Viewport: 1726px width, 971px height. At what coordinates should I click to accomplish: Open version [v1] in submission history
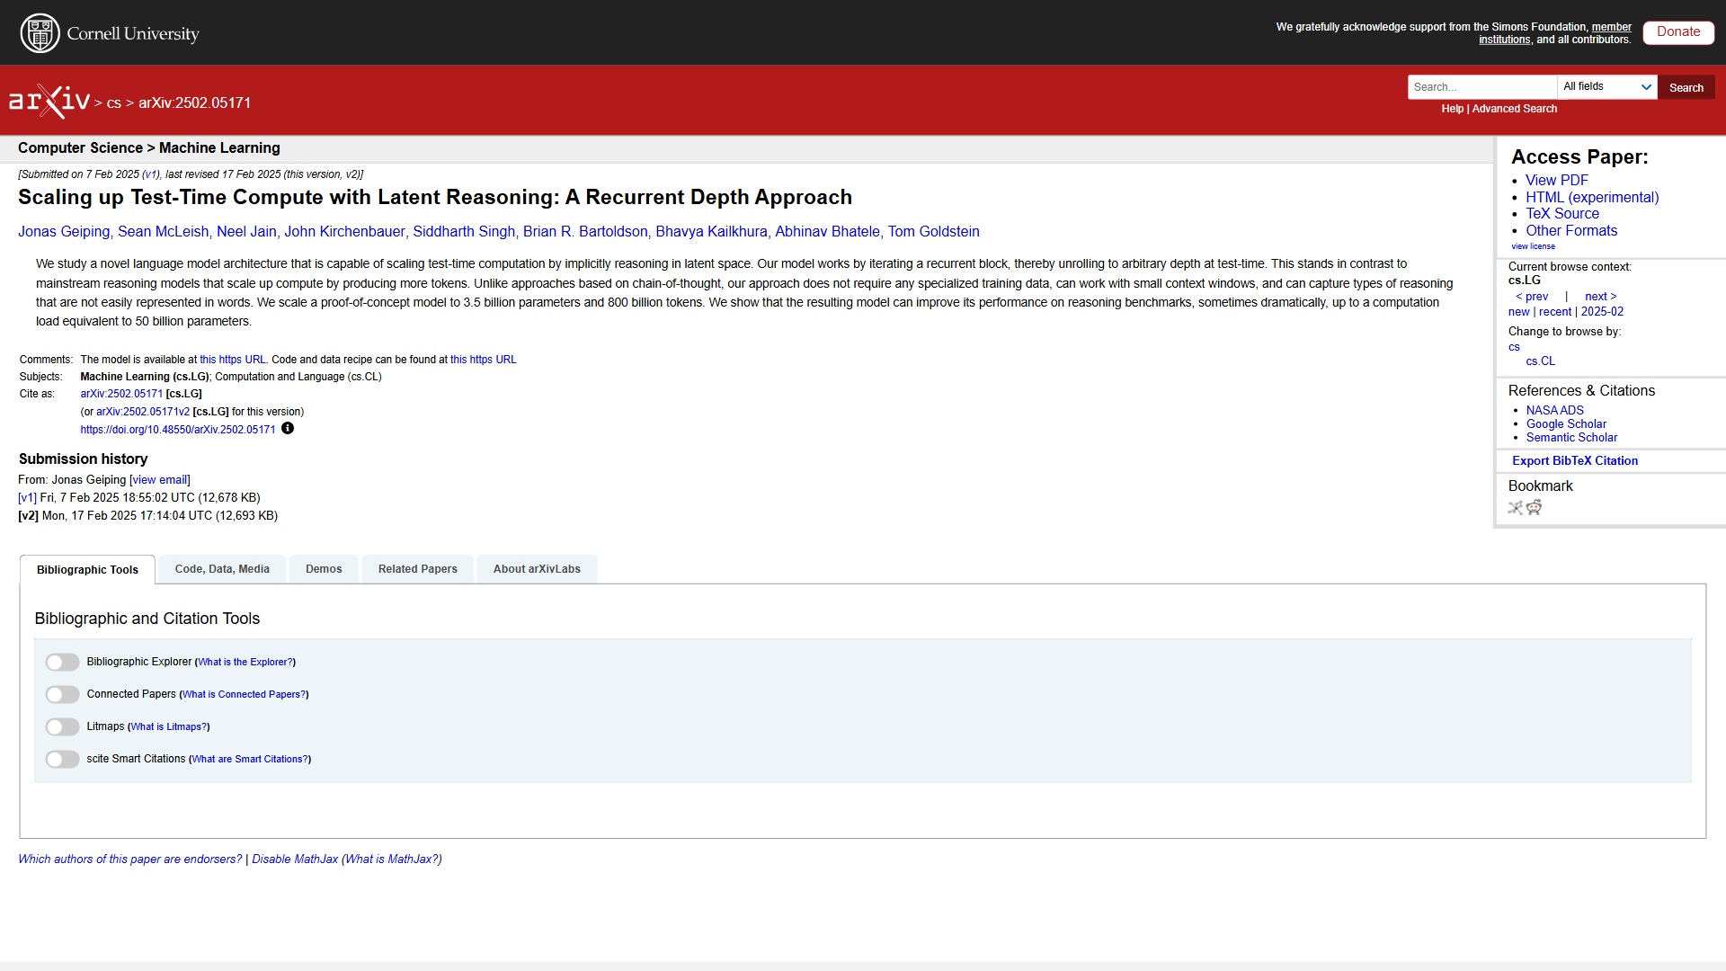(28, 497)
